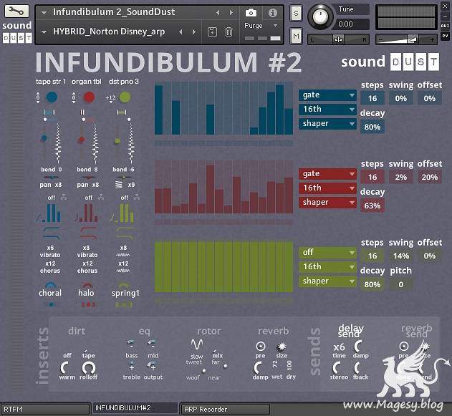The width and height of the screenshot is (452, 416).
Task: Open blue shaper dropdown
Action: click(327, 123)
